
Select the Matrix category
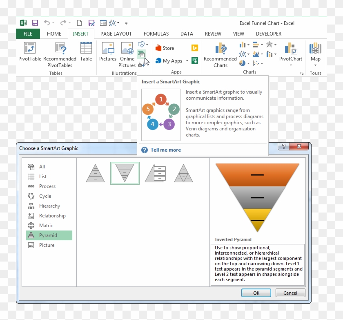(49, 226)
